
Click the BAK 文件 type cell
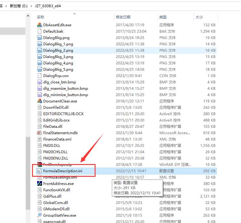pos(167,31)
